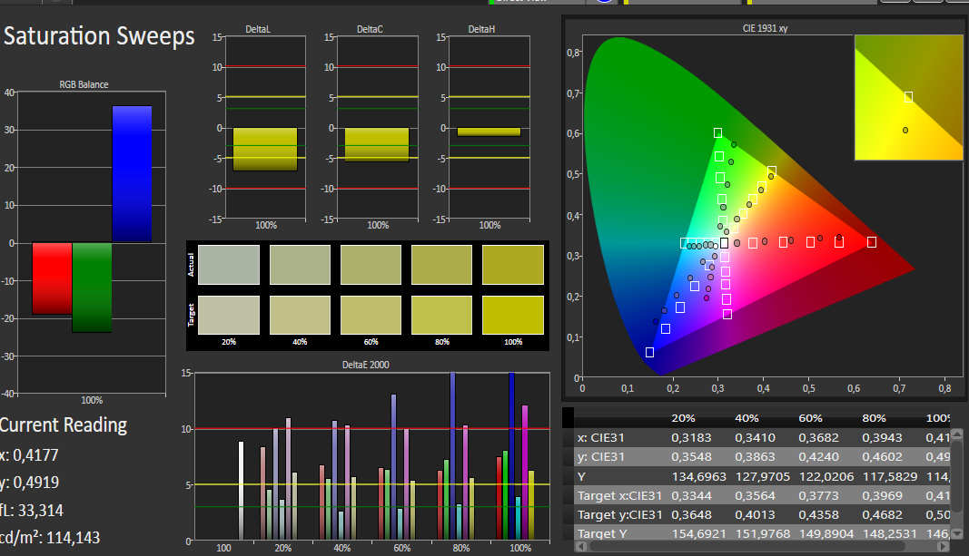Click the DeltaL chart bar
Image resolution: width=969 pixels, height=556 pixels.
point(265,150)
